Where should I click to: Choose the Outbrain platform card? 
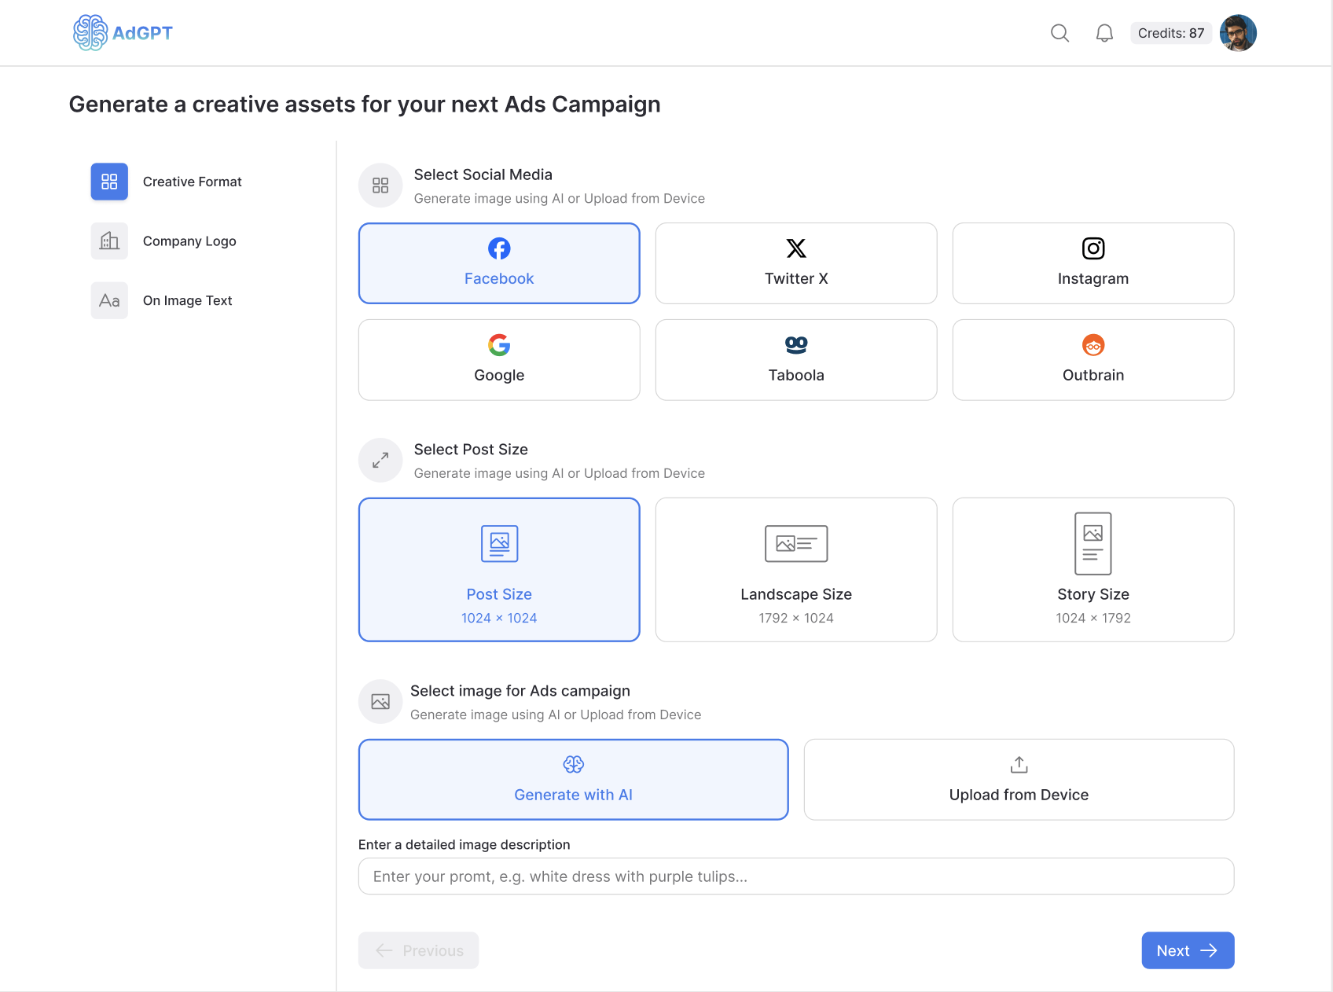coord(1093,360)
